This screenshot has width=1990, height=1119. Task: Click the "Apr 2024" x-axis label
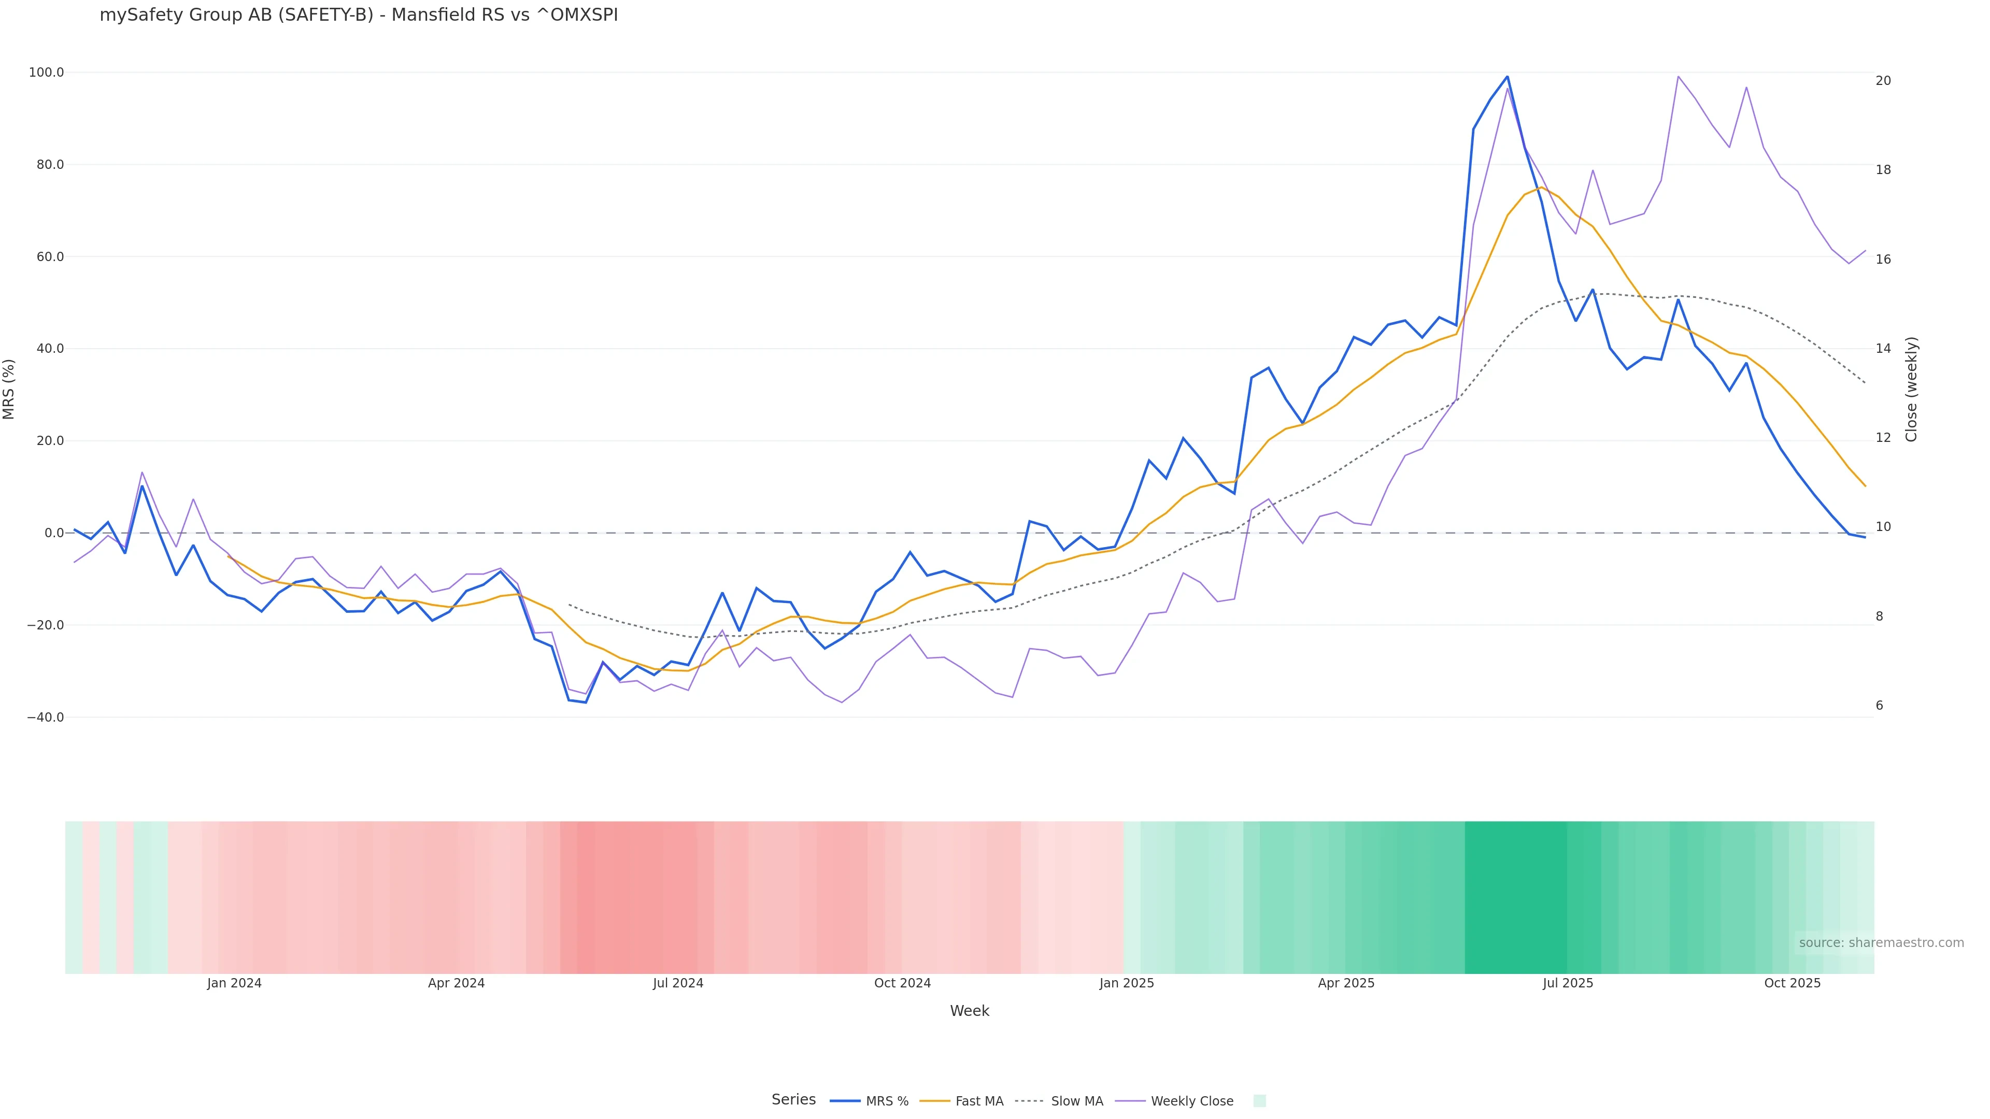coord(456,983)
